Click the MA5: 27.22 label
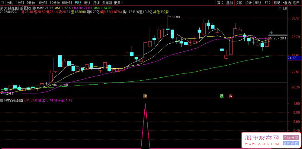302x149 pixels. [x=45, y=8]
